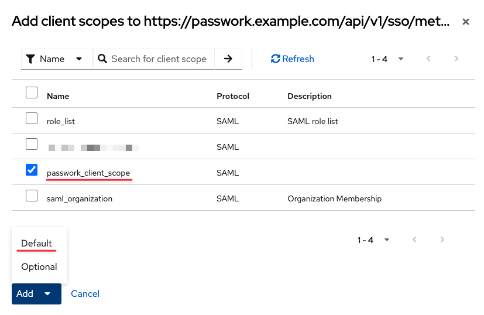Click the Search for client scope field
Viewport: 484px width, 315px height.
pyautogui.click(x=159, y=59)
